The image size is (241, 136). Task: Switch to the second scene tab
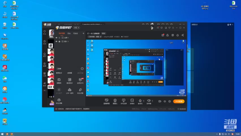pyautogui.click(x=69, y=33)
